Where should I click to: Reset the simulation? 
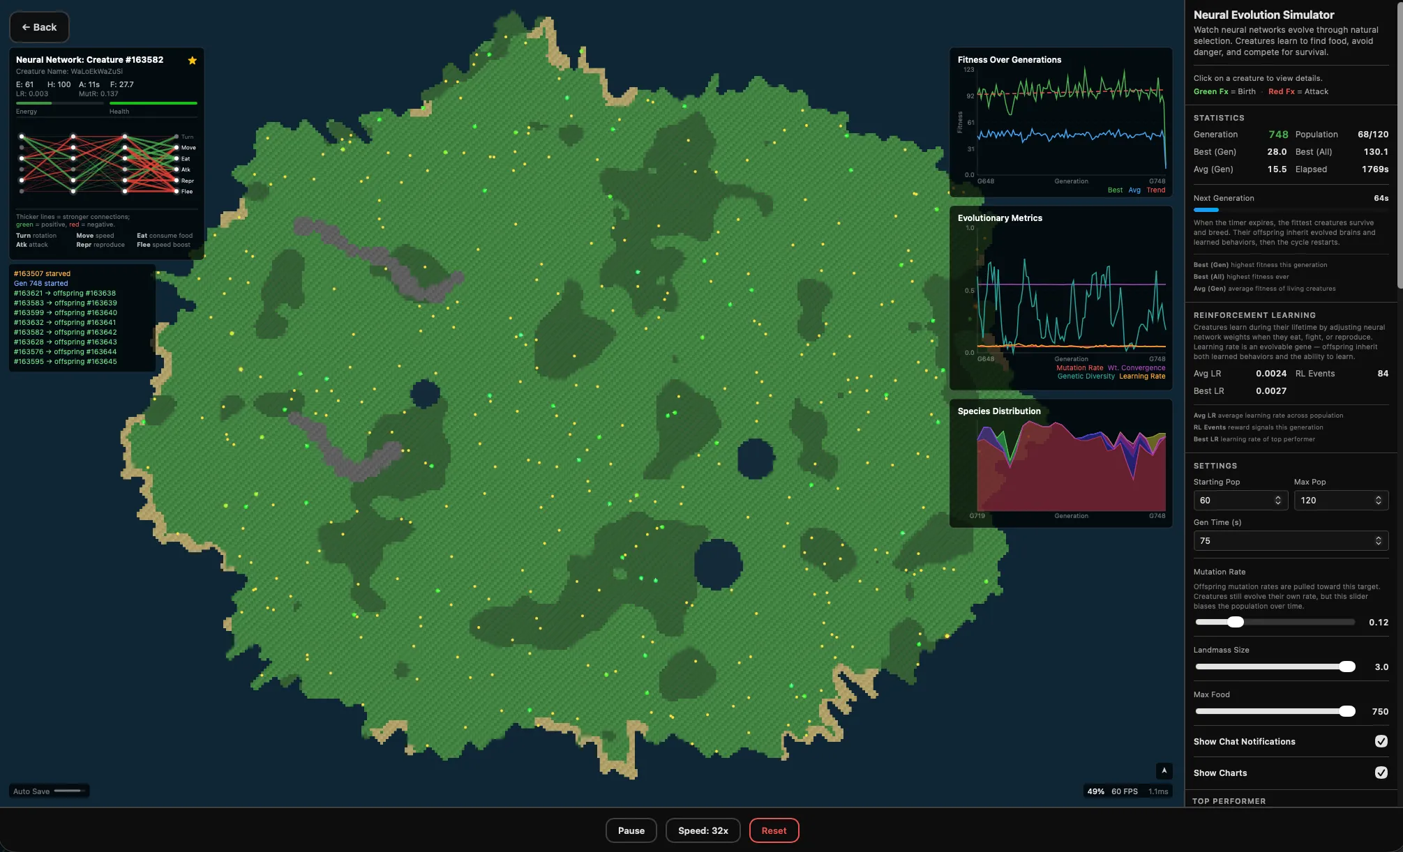[x=774, y=830]
